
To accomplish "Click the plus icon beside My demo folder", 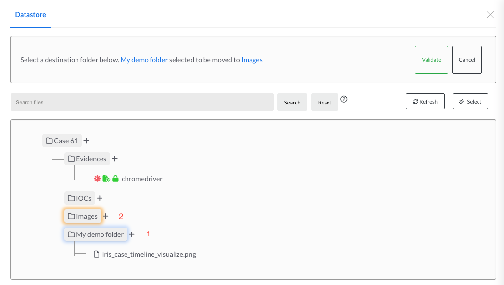I will pos(132,234).
